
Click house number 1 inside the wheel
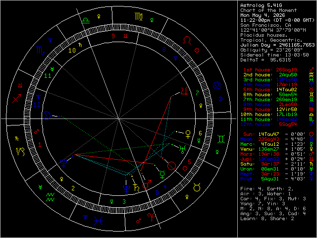40,145
